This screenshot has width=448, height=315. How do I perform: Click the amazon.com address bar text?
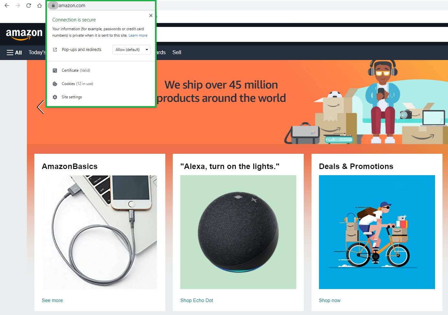point(72,6)
